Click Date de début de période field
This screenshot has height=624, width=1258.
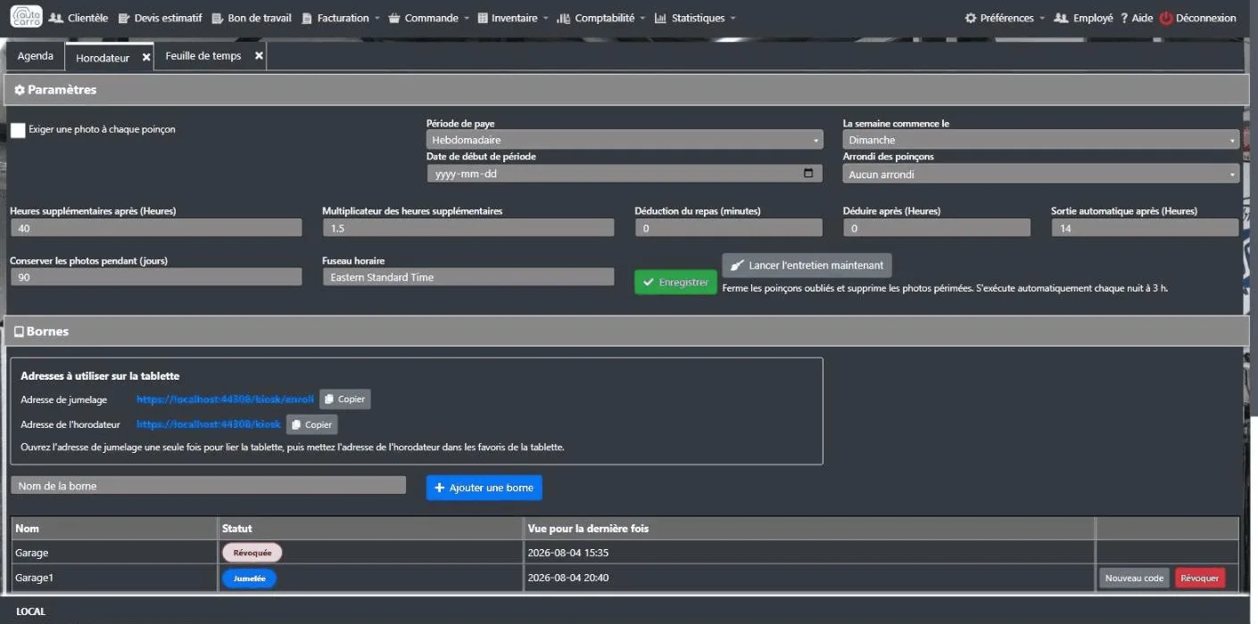tap(625, 174)
